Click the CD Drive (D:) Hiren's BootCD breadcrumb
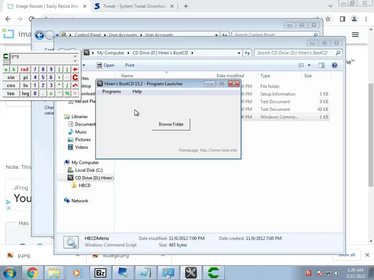The image size is (374, 280). pos(160,53)
